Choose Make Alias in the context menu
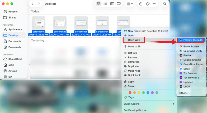 tap(134, 71)
